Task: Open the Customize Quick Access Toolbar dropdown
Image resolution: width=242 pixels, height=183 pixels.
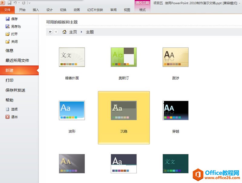Action: coord(29,3)
